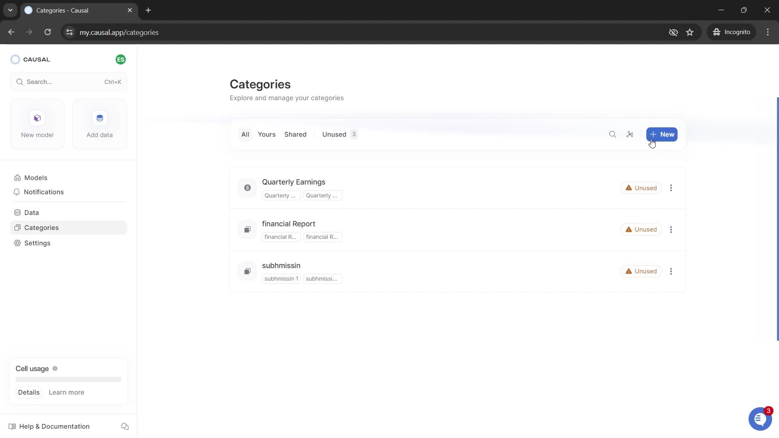Click the New category button
Viewport: 779px width, 438px height.
tap(662, 134)
